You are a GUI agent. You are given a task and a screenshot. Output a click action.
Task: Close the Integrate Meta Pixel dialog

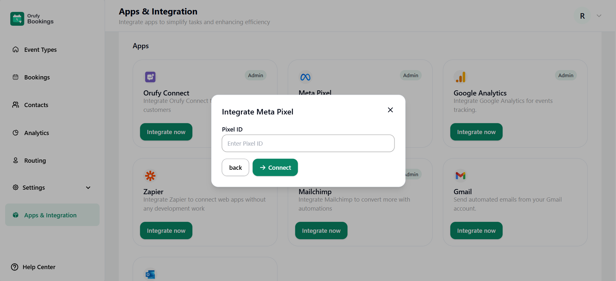tap(390, 110)
